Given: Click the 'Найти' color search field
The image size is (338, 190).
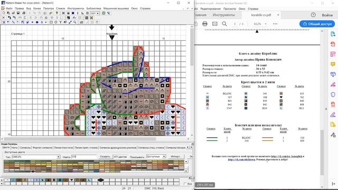Looking at the screenshot, I should click(x=83, y=157).
